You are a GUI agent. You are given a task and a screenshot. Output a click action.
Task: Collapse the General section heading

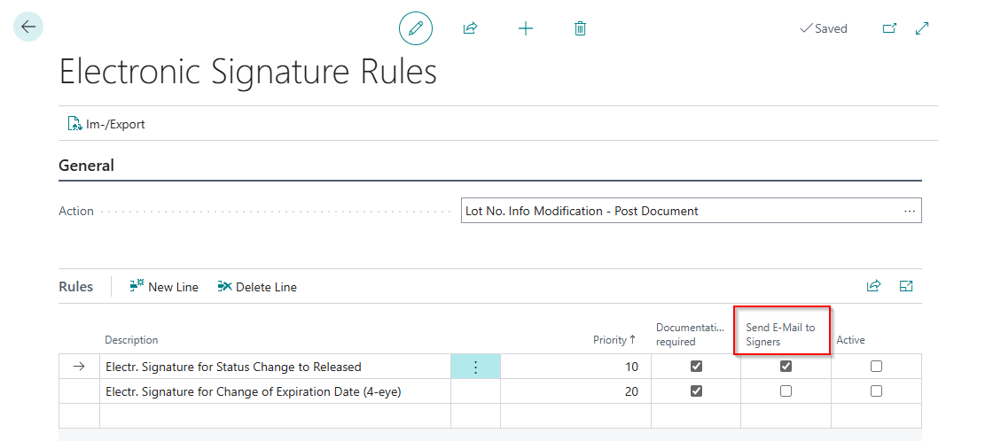click(x=86, y=166)
